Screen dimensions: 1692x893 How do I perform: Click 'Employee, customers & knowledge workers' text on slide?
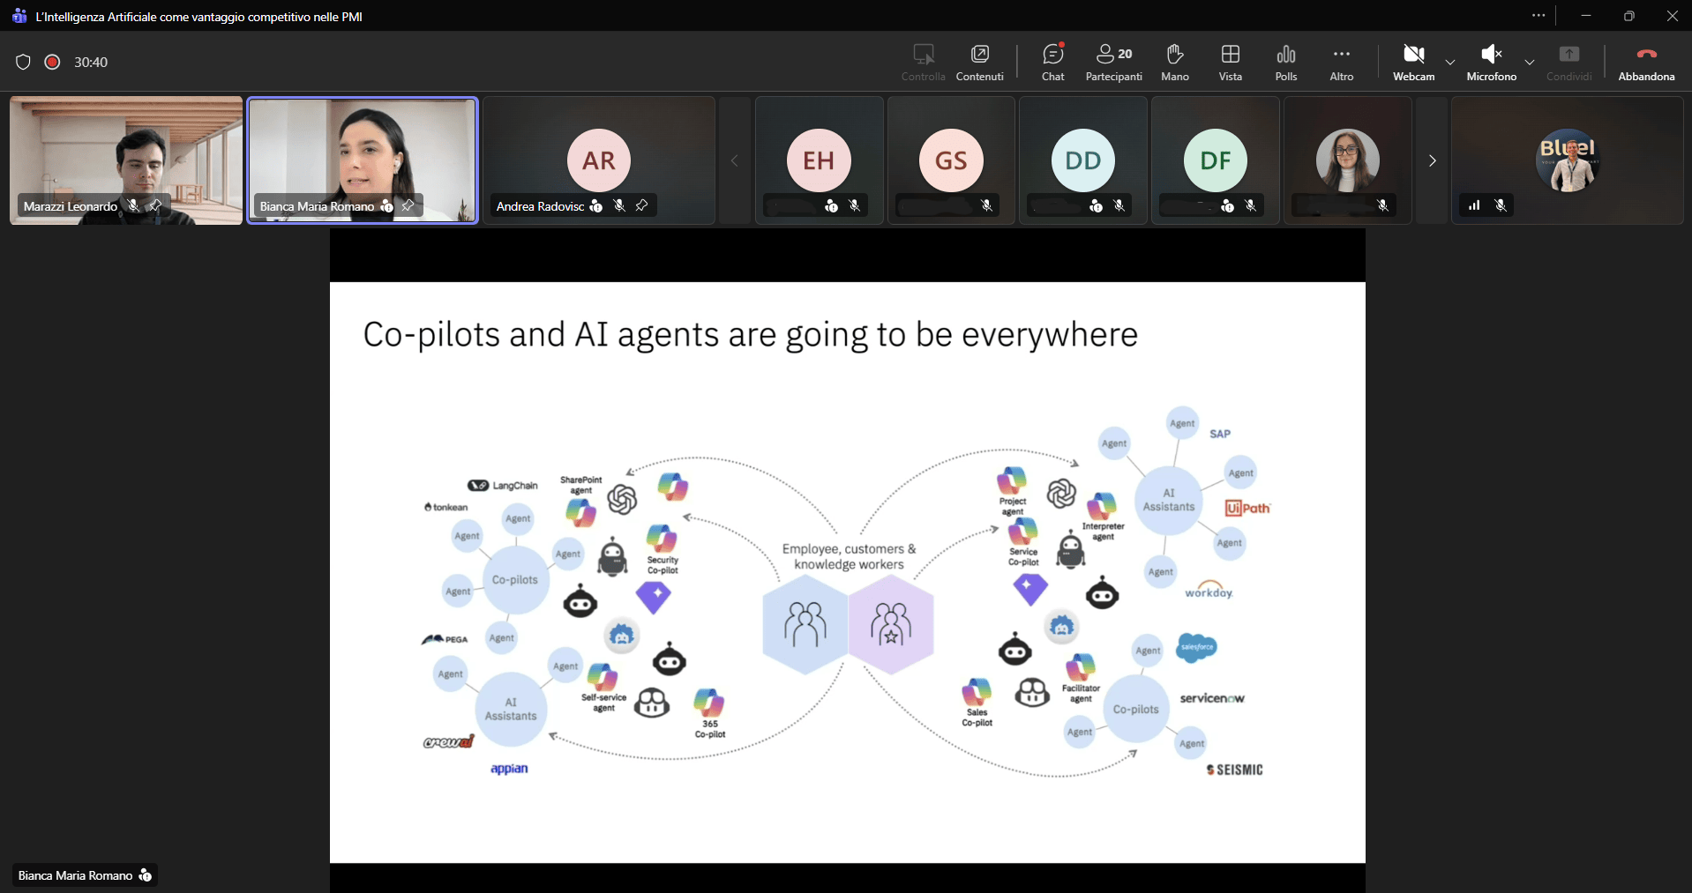click(x=849, y=556)
